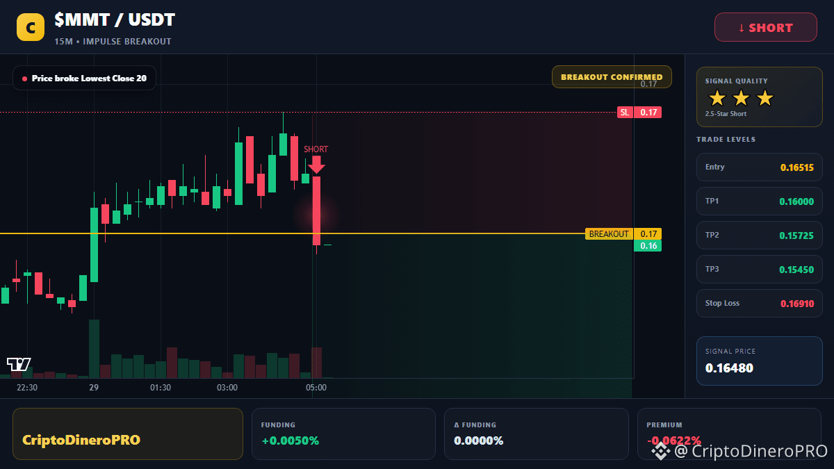Click the CriptoDineroPRO brand card

(128, 434)
